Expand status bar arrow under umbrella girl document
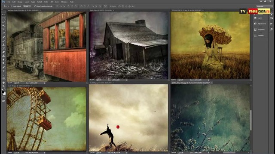The height and width of the screenshot is (154, 275). coord(209,80)
